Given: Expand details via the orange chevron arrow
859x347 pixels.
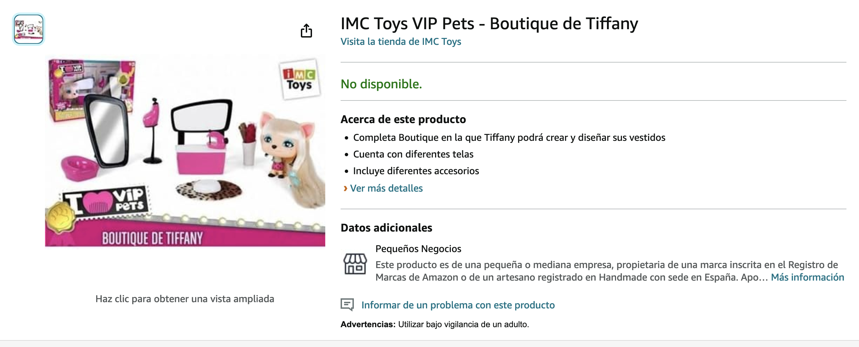Looking at the screenshot, I should tap(345, 188).
